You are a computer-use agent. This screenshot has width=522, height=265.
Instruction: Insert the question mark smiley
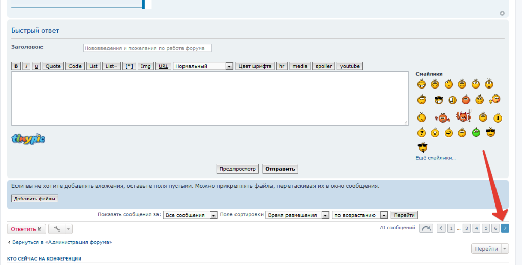click(422, 132)
